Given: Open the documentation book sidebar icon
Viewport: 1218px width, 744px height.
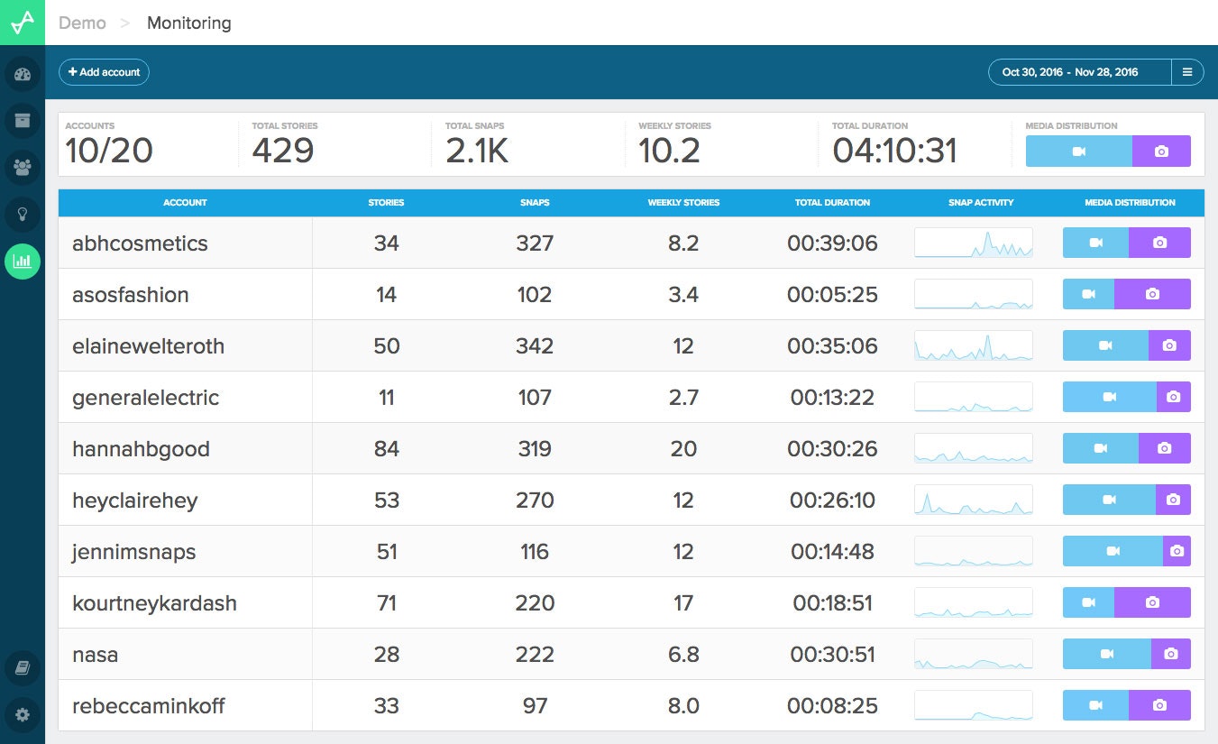Looking at the screenshot, I should [x=23, y=668].
